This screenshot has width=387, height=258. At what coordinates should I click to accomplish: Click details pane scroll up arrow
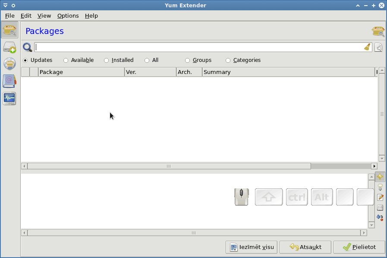(x=372, y=177)
